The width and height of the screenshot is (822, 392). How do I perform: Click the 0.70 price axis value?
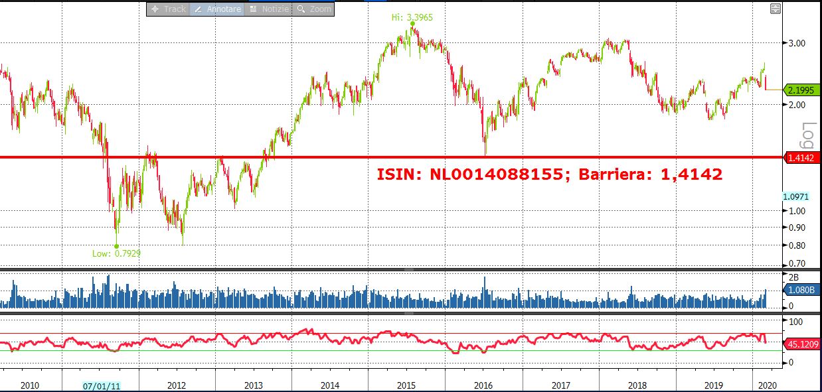pyautogui.click(x=797, y=264)
